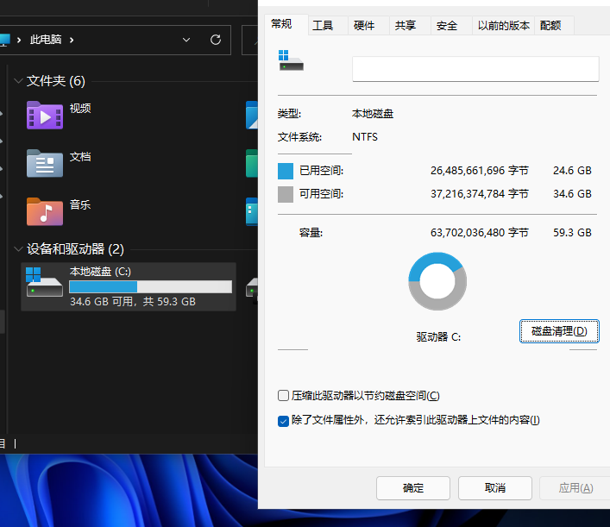610x527 pixels.
Task: Expand the address bar history dropdown
Action: coord(186,40)
